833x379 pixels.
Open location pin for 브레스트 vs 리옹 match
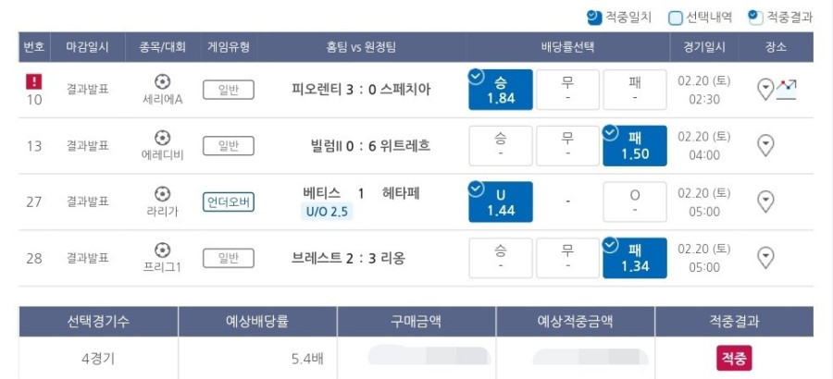(x=765, y=258)
